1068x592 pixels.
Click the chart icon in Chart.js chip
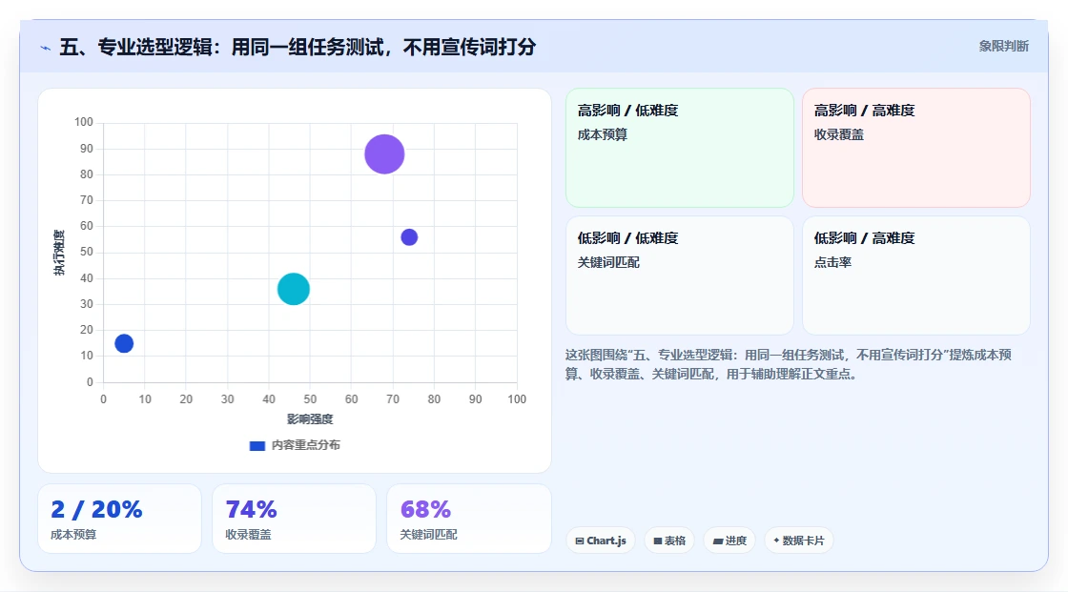(x=580, y=541)
